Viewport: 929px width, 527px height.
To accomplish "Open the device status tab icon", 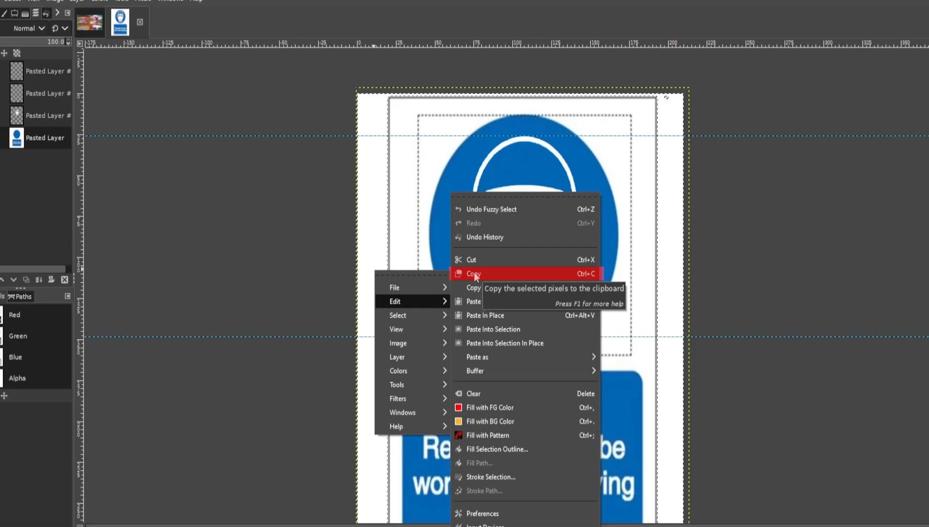I will [15, 13].
